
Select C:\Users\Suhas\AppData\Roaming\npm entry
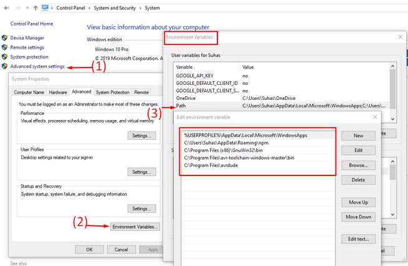[x=258, y=143]
